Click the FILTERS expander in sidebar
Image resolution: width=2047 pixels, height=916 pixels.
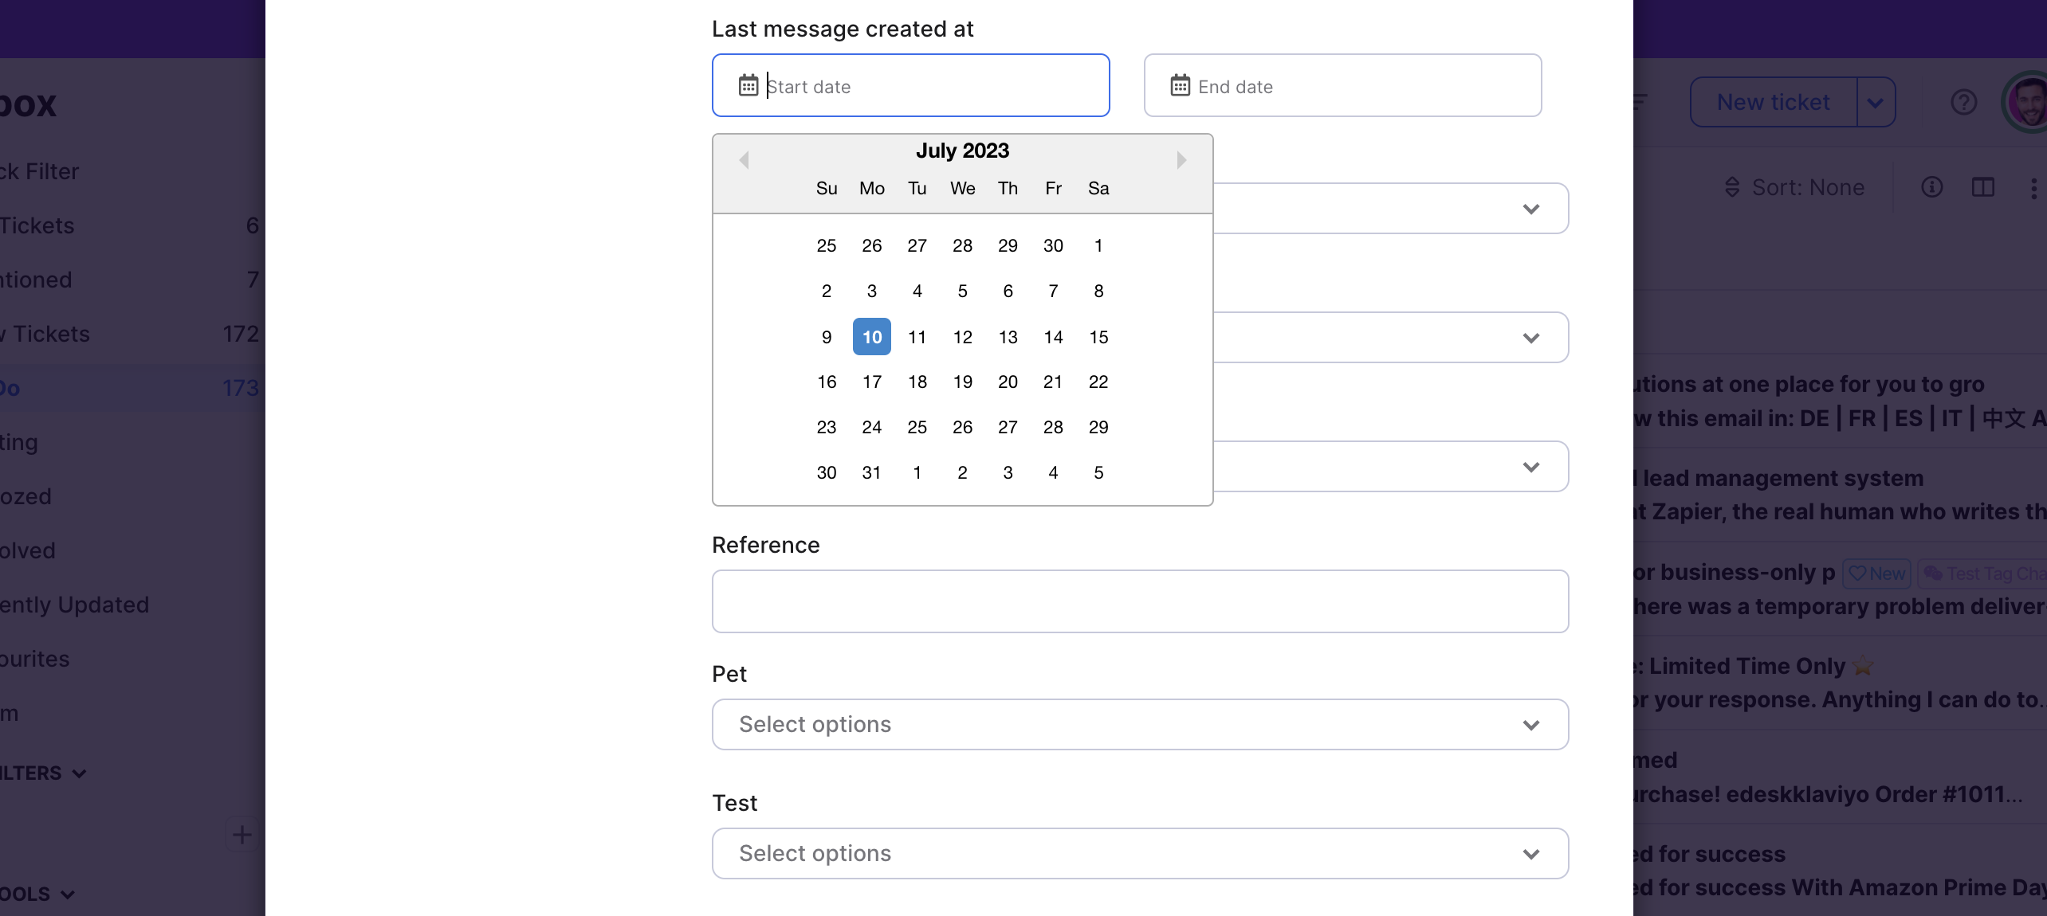click(x=45, y=773)
